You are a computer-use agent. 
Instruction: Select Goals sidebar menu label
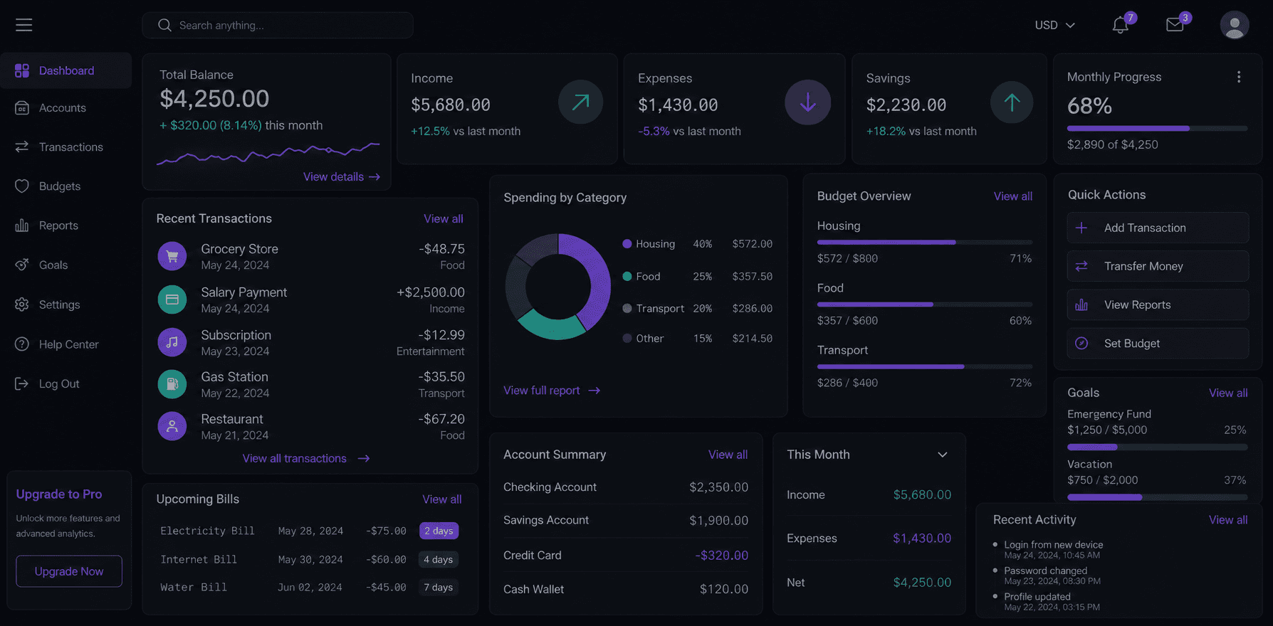click(53, 265)
